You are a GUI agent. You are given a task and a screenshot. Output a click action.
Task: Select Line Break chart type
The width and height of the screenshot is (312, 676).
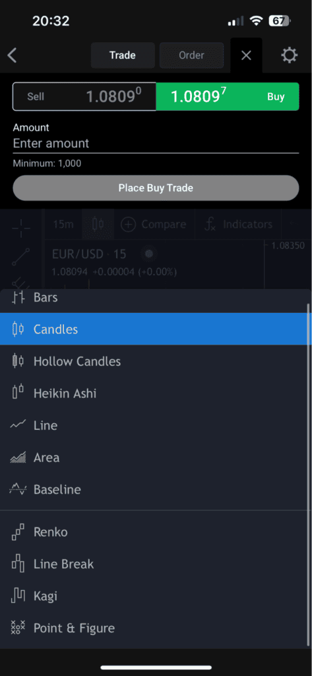tap(154, 564)
